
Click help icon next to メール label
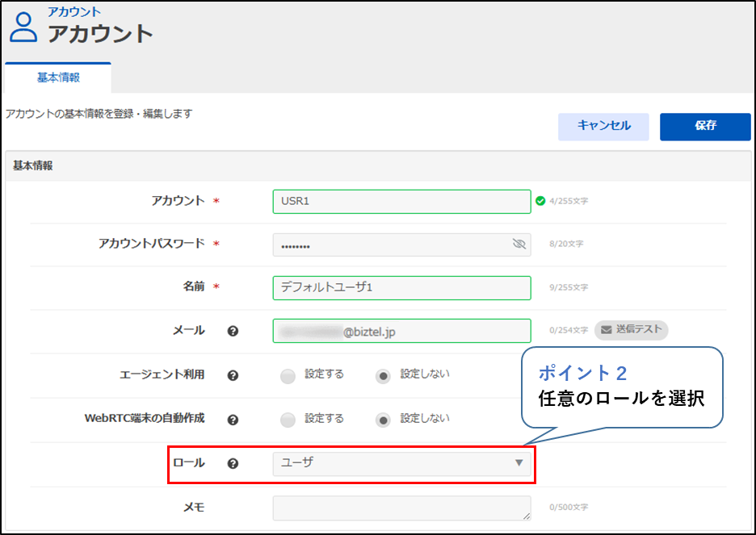click(233, 331)
